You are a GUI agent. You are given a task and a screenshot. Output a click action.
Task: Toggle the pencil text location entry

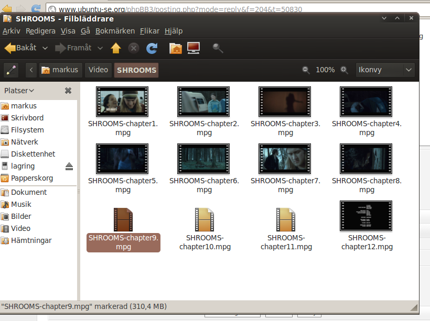click(11, 70)
